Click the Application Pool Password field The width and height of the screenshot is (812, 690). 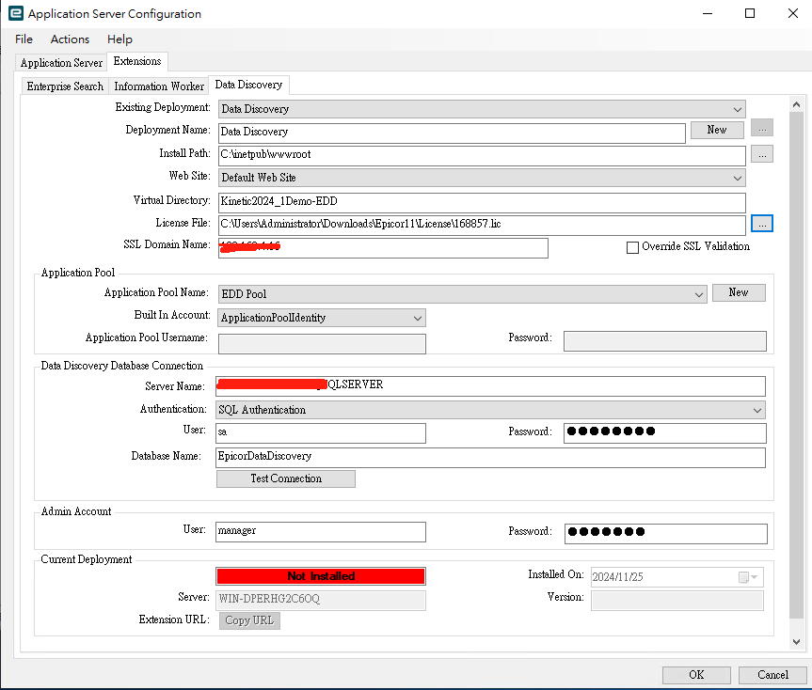[x=665, y=341]
